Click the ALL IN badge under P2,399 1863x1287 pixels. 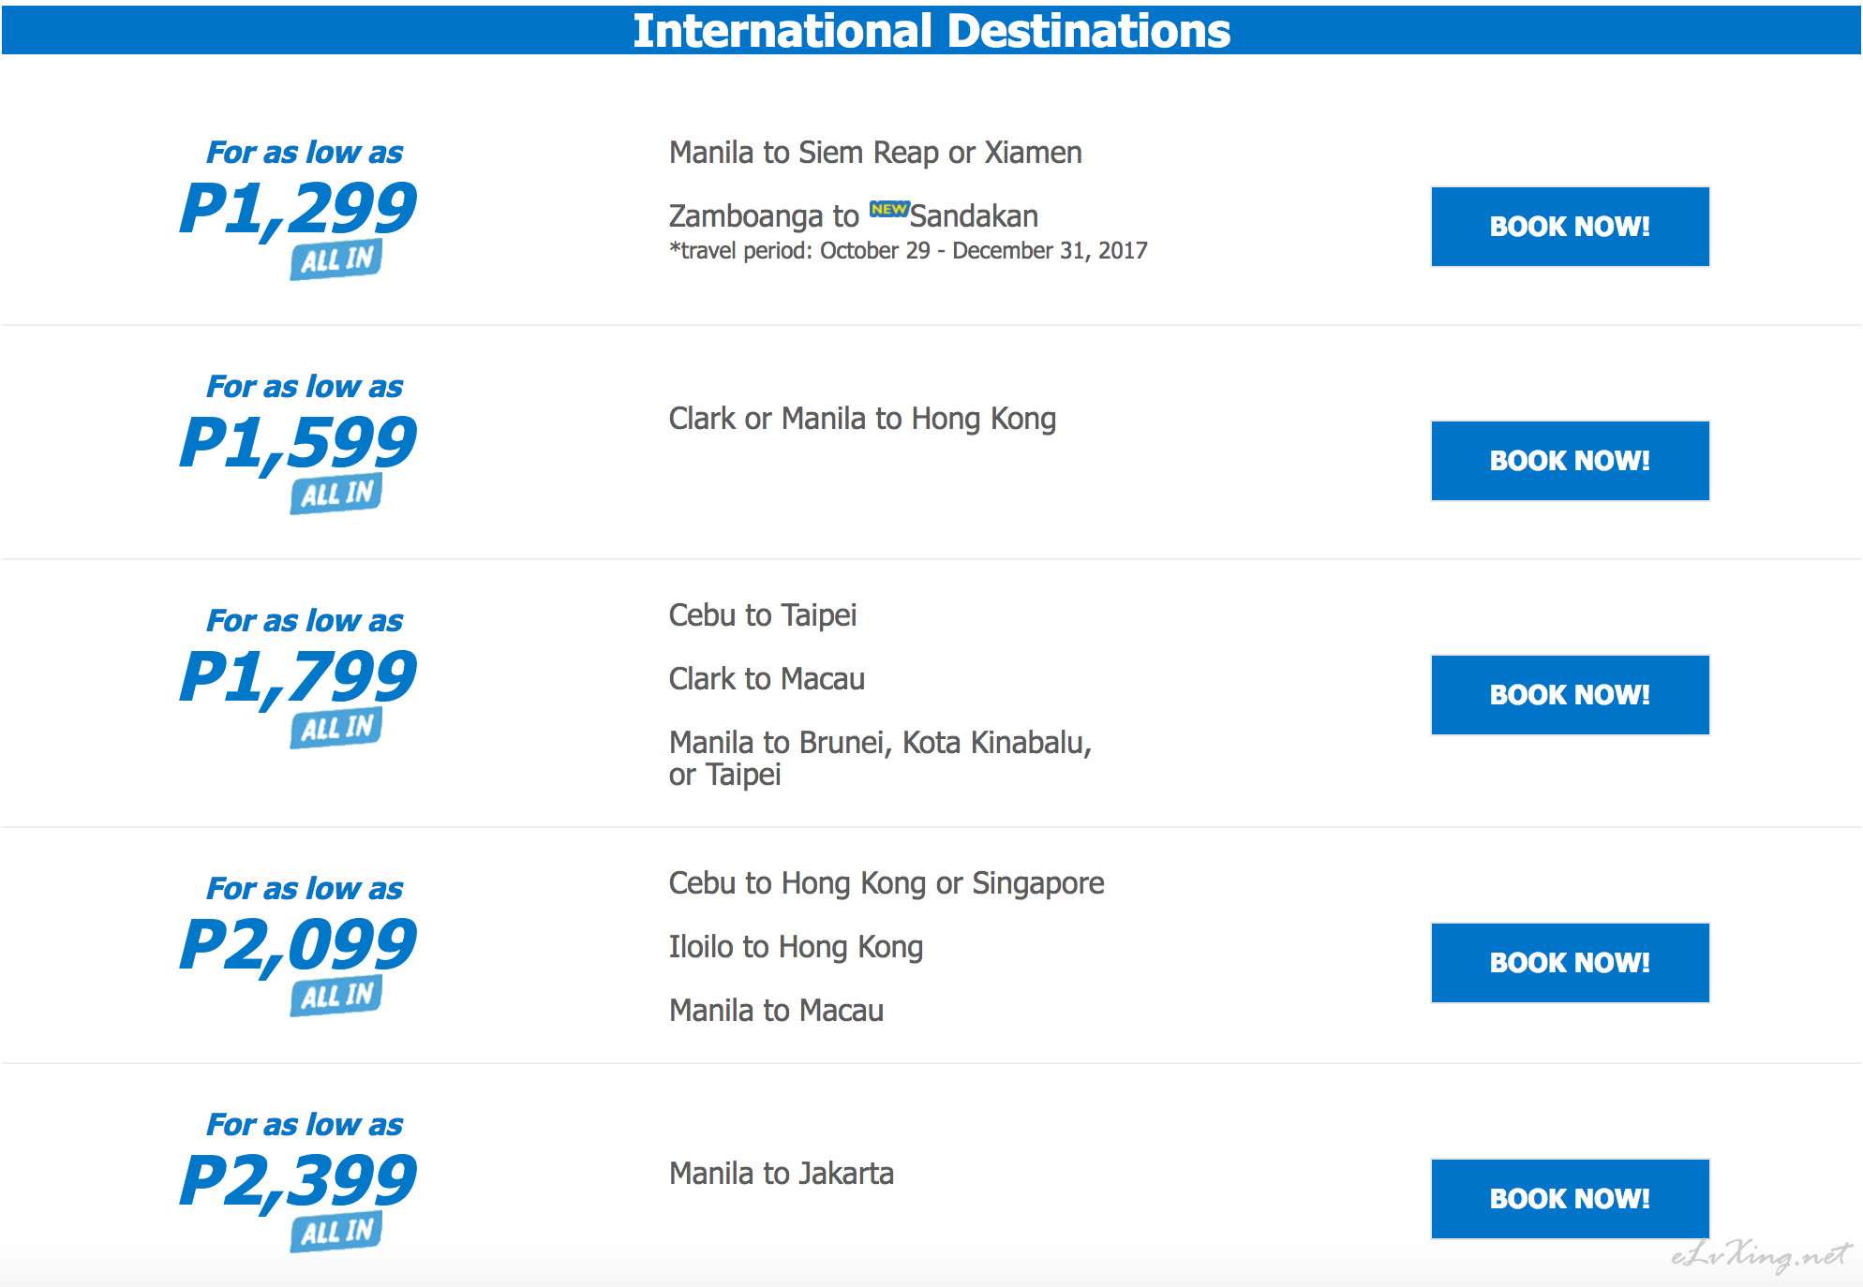point(336,1232)
